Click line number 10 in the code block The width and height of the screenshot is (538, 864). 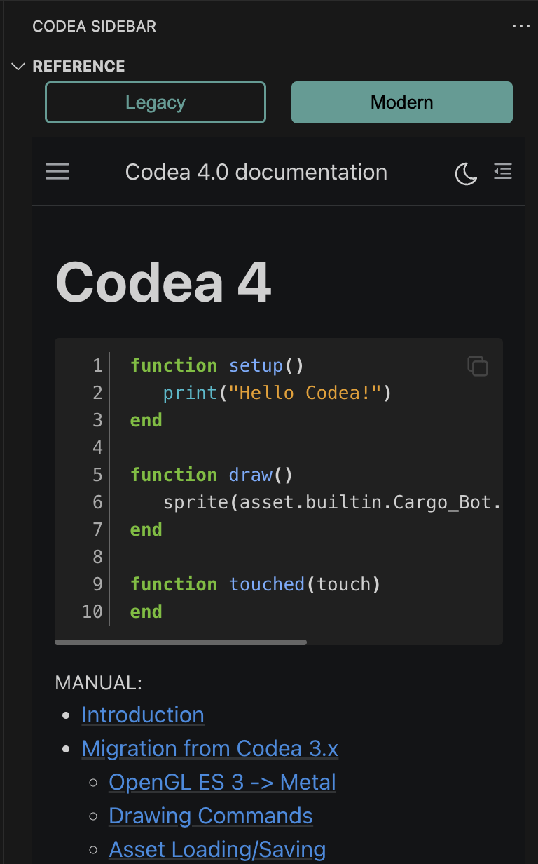click(92, 612)
